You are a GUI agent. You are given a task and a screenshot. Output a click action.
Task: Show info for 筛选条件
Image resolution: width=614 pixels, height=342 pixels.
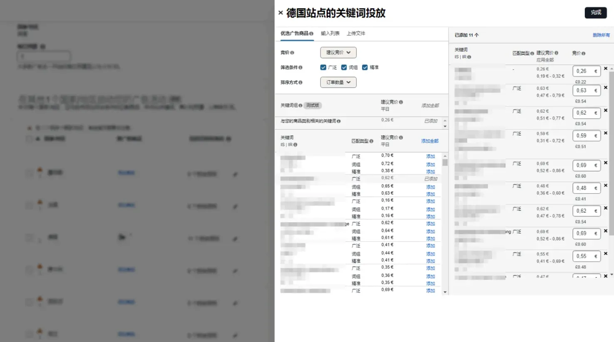[301, 67]
